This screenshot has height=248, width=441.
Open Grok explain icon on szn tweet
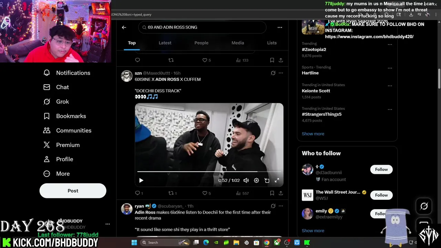point(273,73)
